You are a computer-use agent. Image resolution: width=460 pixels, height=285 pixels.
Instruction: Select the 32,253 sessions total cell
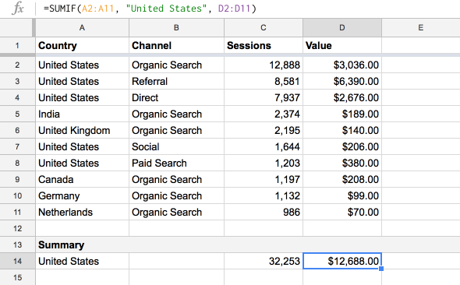pos(264,261)
